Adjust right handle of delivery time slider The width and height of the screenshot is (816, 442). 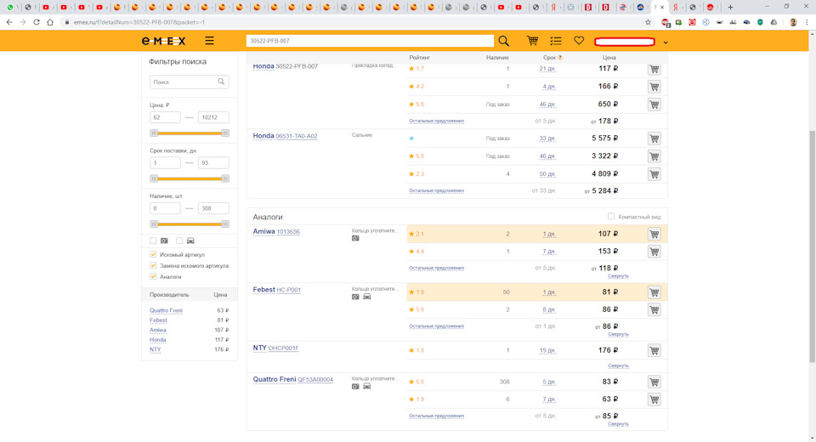tap(225, 178)
